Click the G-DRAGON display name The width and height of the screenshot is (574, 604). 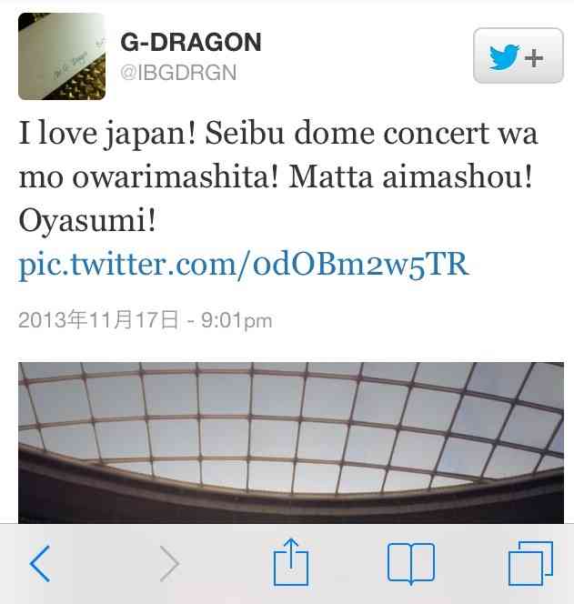(x=191, y=42)
